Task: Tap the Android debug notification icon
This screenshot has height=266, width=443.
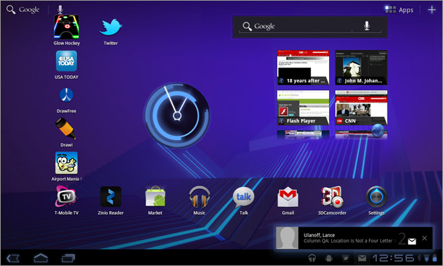Action: coord(328,258)
